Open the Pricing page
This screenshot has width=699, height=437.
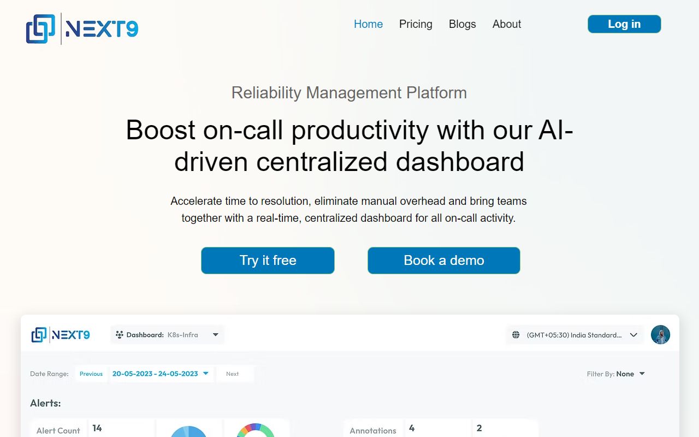tap(416, 24)
